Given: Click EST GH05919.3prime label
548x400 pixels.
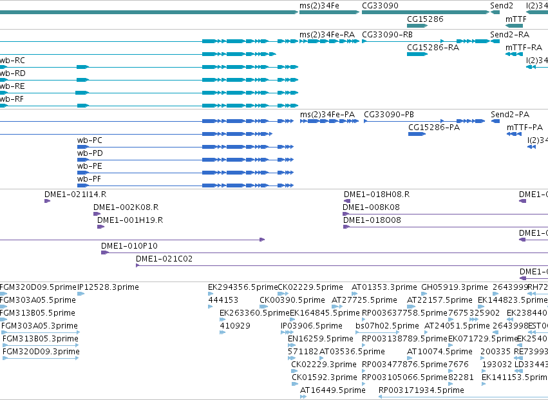Looking at the screenshot, I should coord(455,287).
